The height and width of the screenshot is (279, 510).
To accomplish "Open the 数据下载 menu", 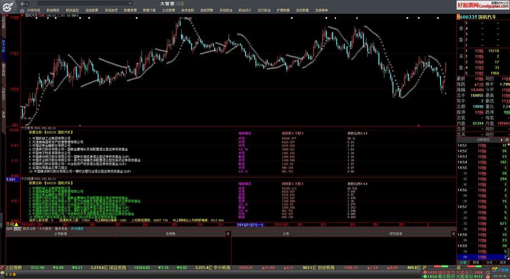I will 150,11.
